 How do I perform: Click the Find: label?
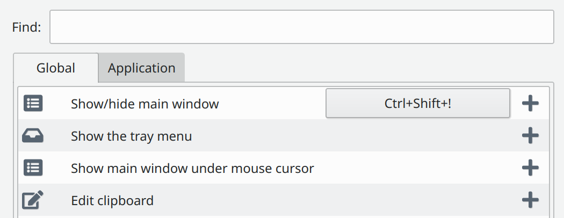pyautogui.click(x=27, y=27)
